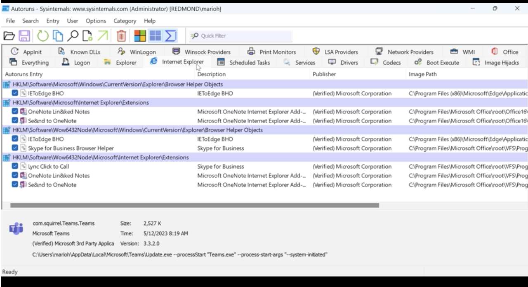
Task: Open the Options menu
Action: coord(96,21)
